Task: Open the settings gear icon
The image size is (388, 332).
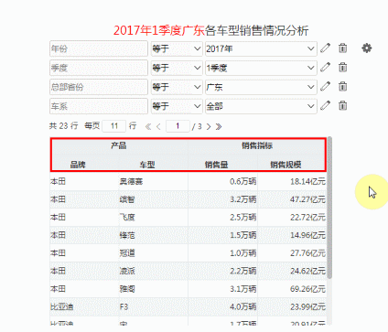Action: [x=367, y=48]
